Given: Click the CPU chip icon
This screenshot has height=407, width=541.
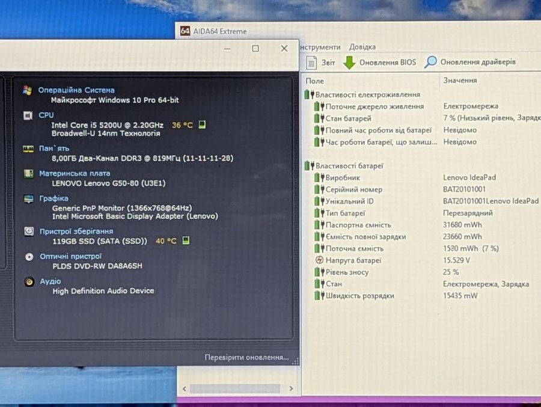Looking at the screenshot, I should (x=28, y=115).
